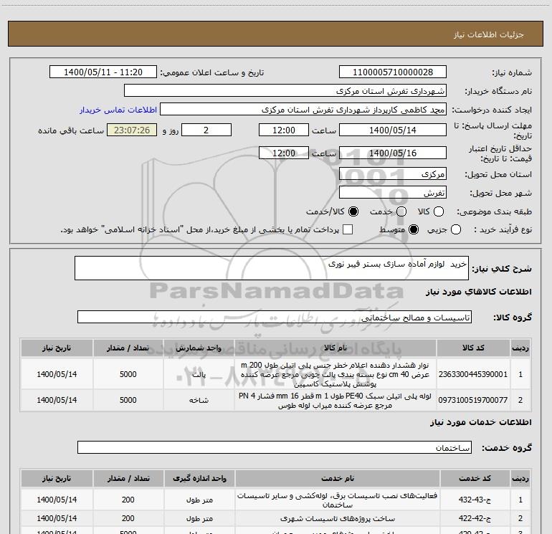Click quantity 5000 in PE40 pipe row

[x=128, y=400]
